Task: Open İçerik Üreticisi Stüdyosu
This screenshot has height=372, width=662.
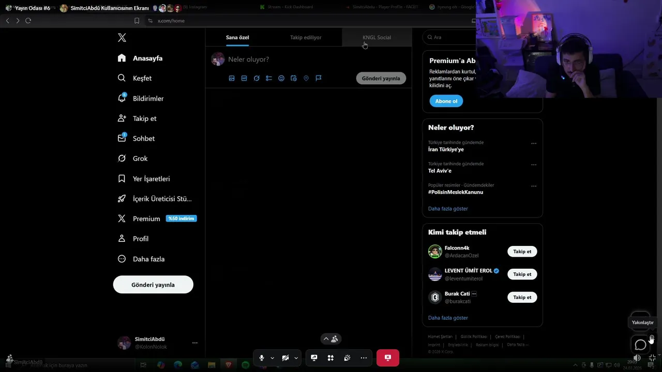Action: coord(155,198)
